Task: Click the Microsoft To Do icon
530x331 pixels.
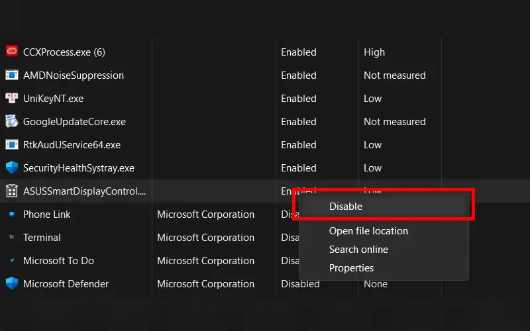Action: coord(12,260)
